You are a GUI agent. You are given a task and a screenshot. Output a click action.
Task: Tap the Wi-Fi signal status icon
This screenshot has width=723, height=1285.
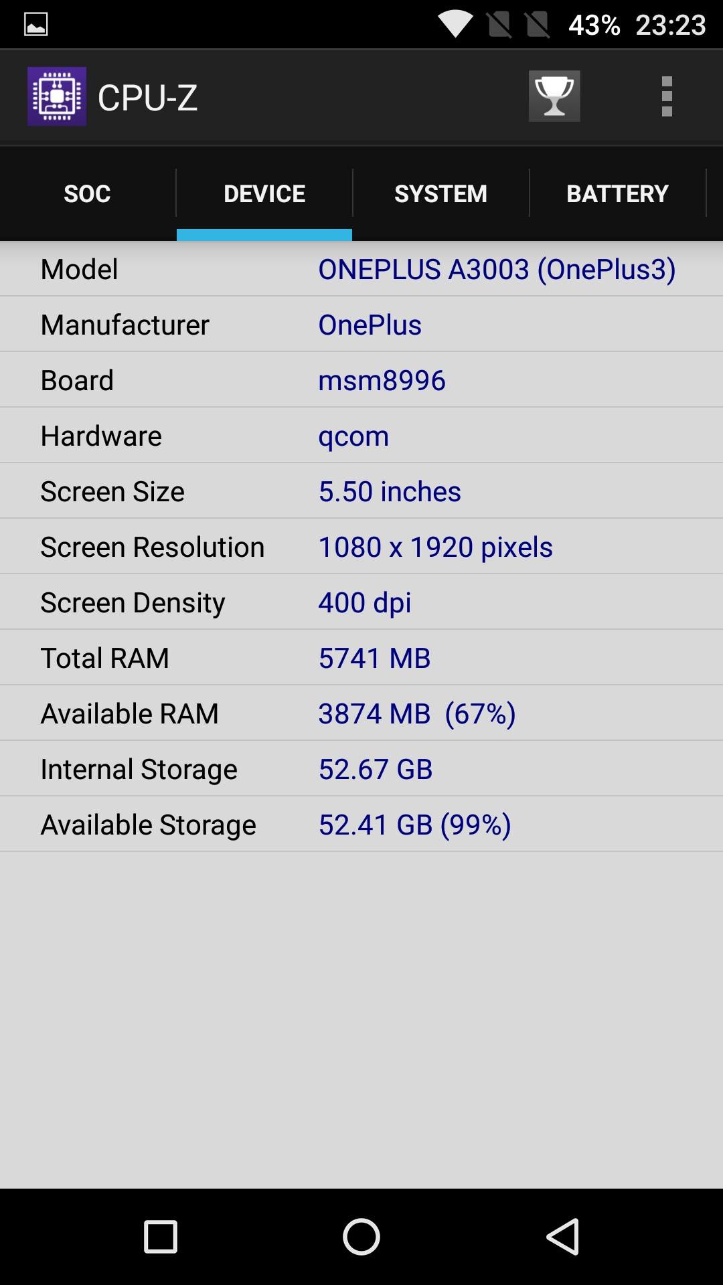coord(455,25)
